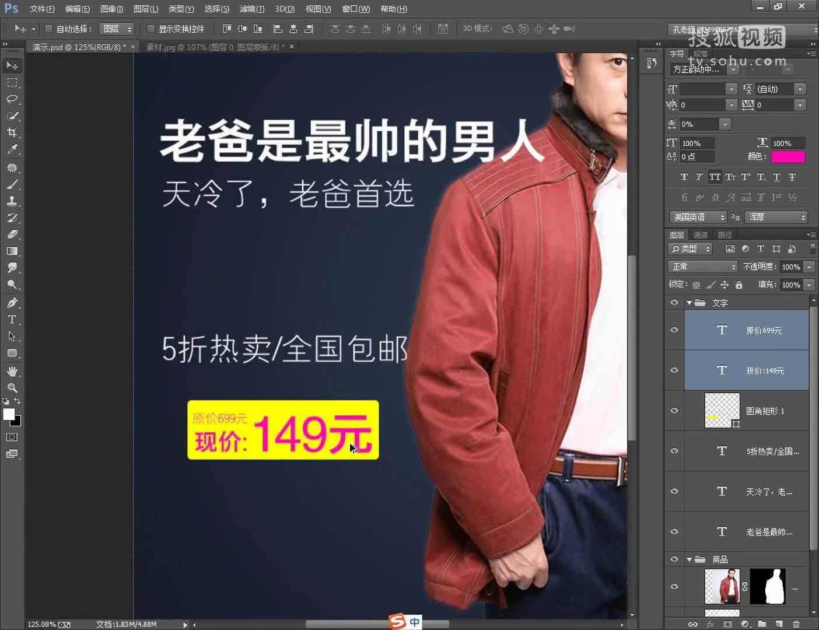Select the Horizontal Type tool
This screenshot has height=630, width=819.
12,319
